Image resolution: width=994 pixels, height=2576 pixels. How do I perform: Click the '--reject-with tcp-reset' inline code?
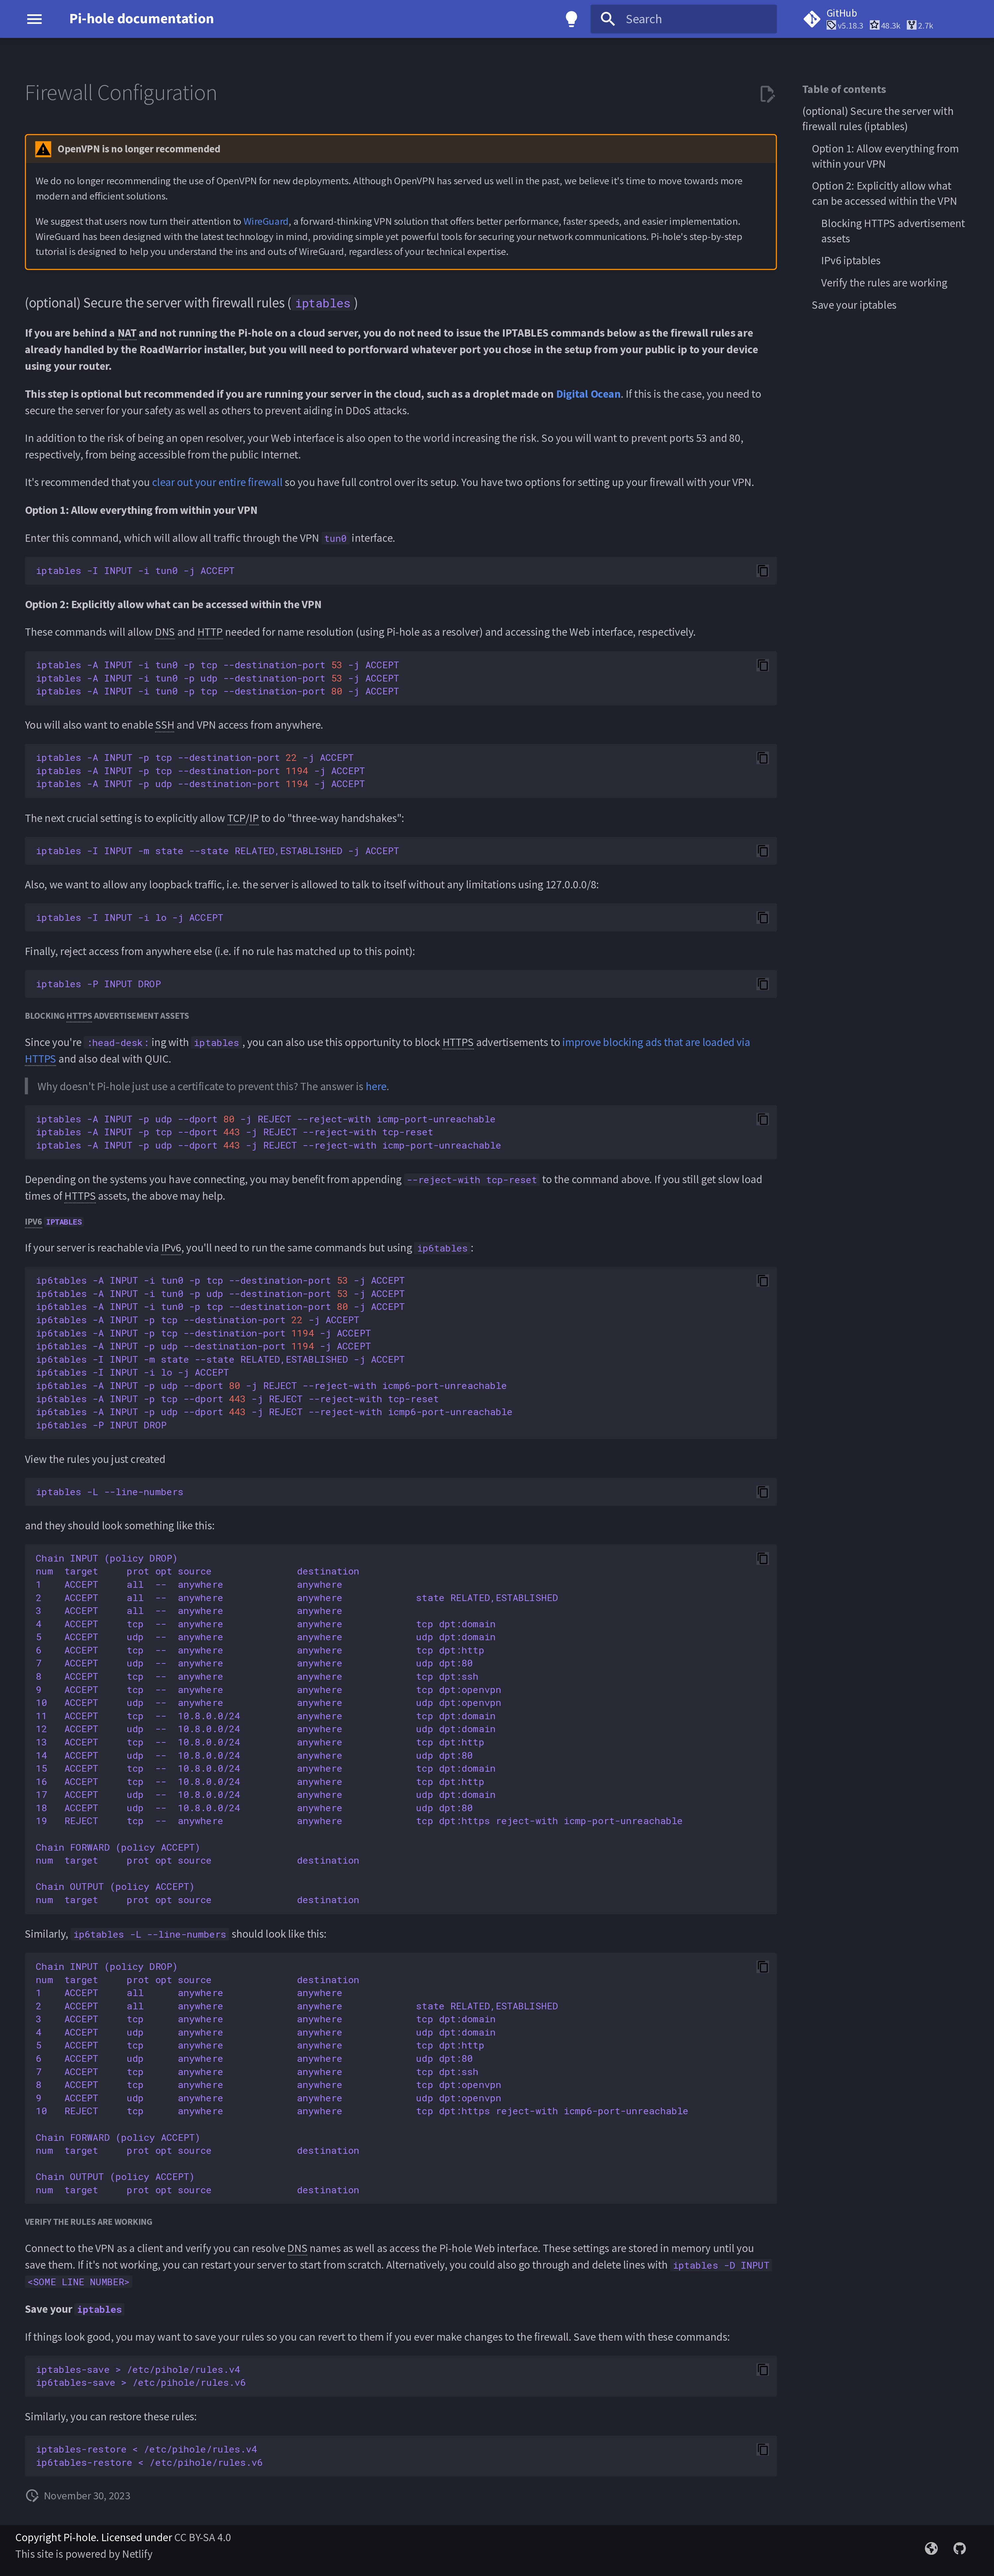tap(471, 1180)
